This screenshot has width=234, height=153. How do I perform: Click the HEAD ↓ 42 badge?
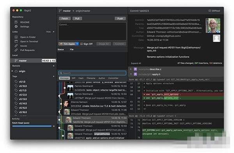tap(49, 60)
